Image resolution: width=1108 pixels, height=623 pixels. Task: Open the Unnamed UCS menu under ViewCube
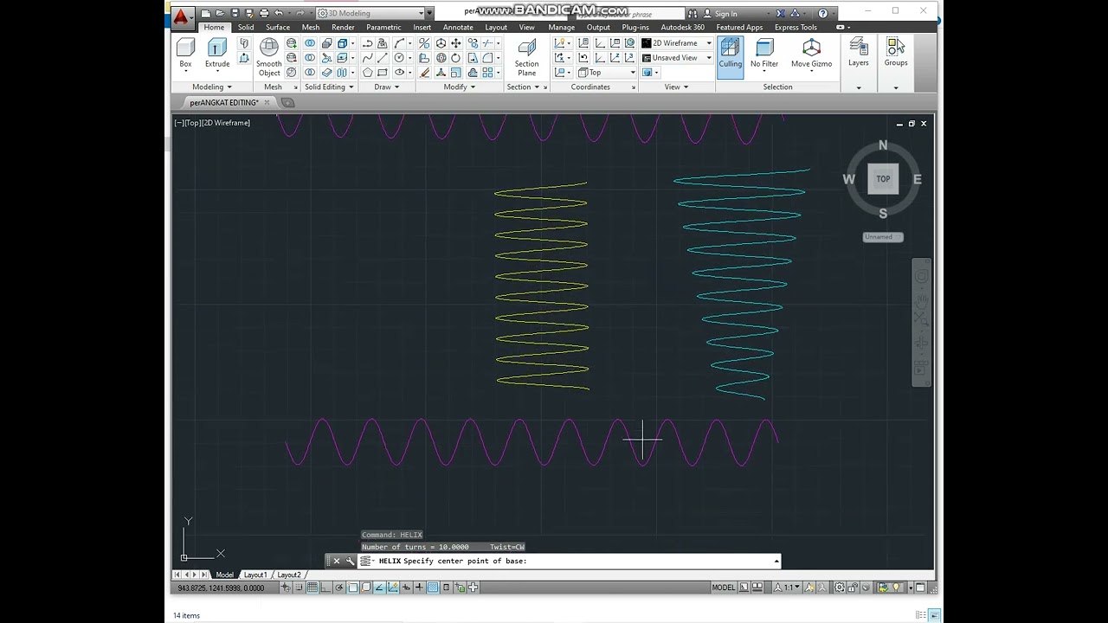pos(883,236)
